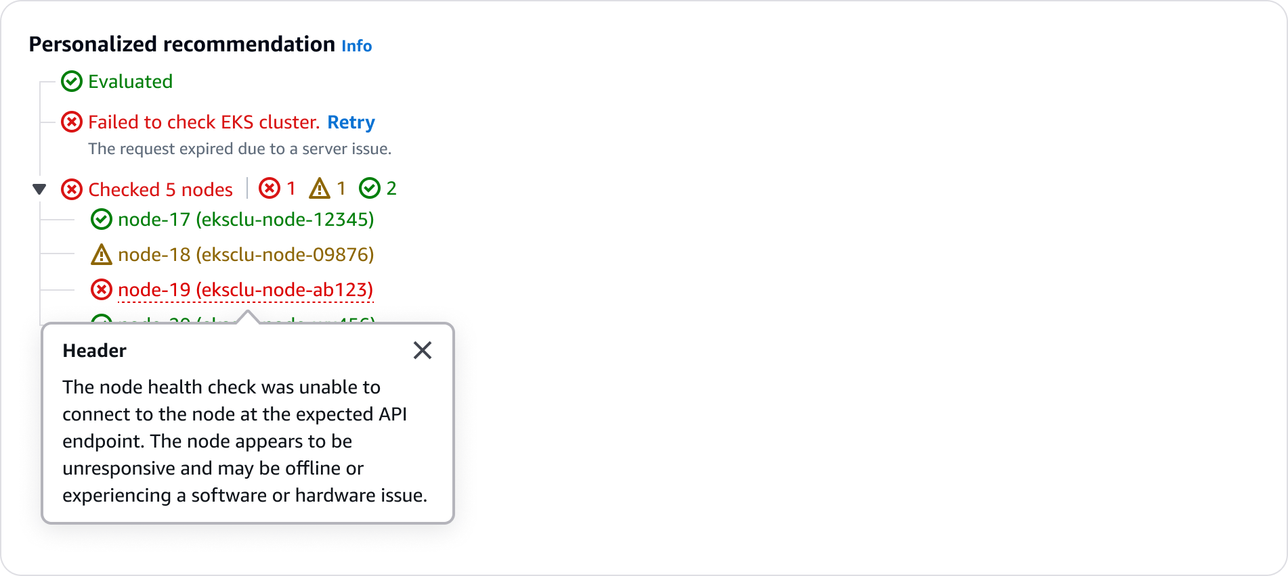Close the Header popover
Screen dimensions: 1288x576
pos(423,350)
